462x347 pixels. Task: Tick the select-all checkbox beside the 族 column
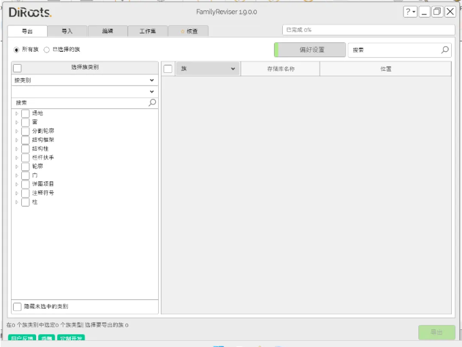coord(168,69)
